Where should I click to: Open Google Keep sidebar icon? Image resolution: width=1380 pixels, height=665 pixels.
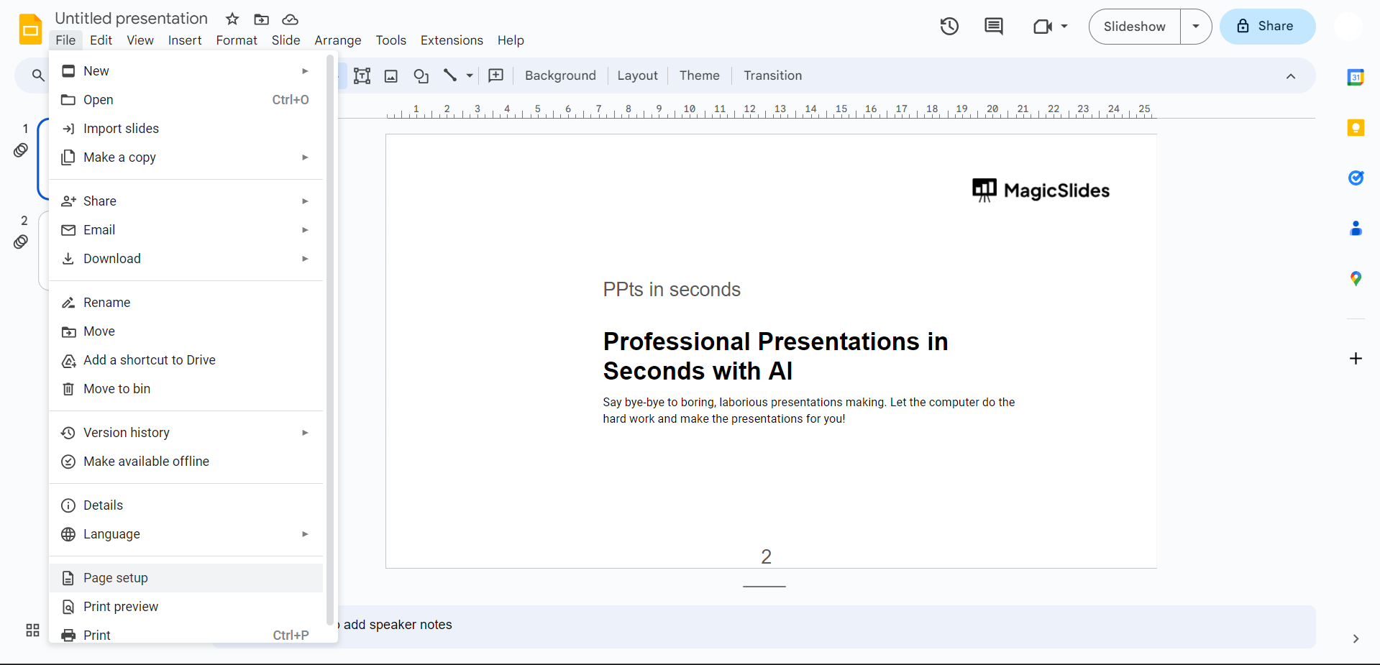point(1356,128)
